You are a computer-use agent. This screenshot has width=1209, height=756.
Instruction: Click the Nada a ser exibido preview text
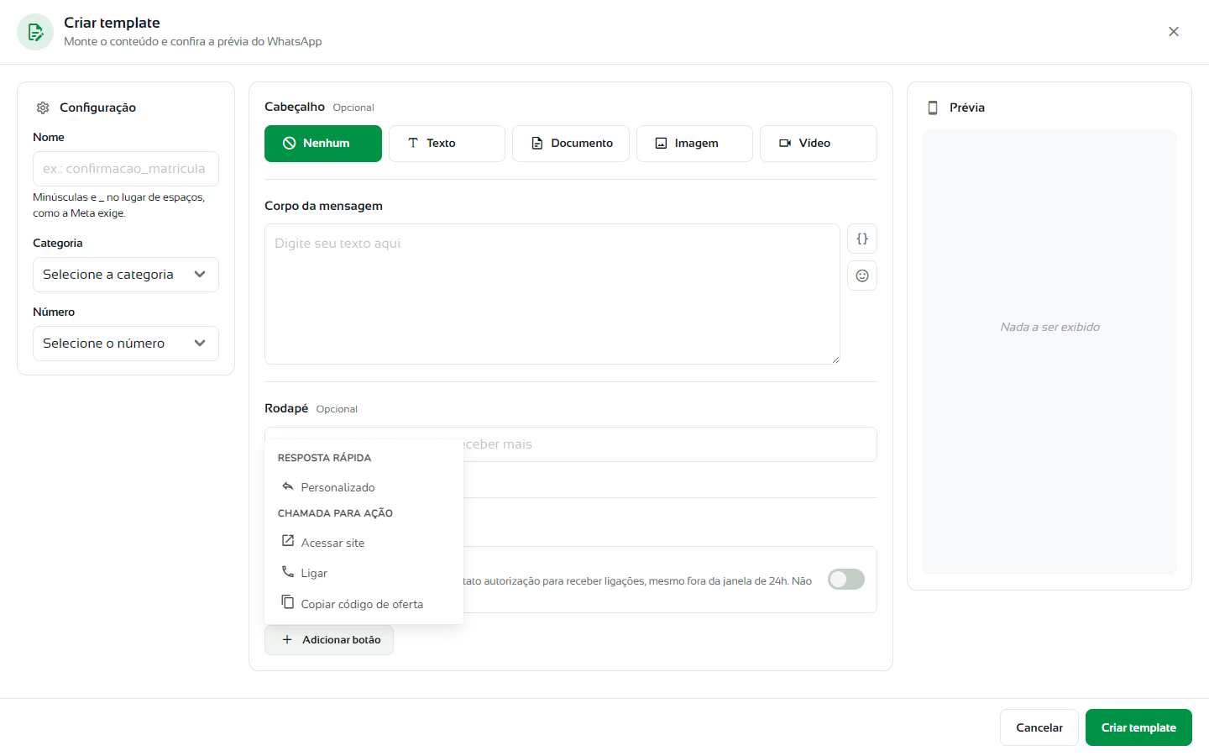tap(1049, 328)
